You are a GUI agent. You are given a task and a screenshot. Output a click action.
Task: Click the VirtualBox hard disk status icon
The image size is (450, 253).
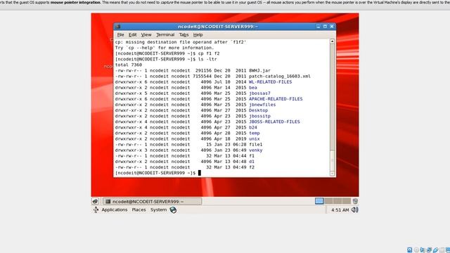tap(409, 250)
